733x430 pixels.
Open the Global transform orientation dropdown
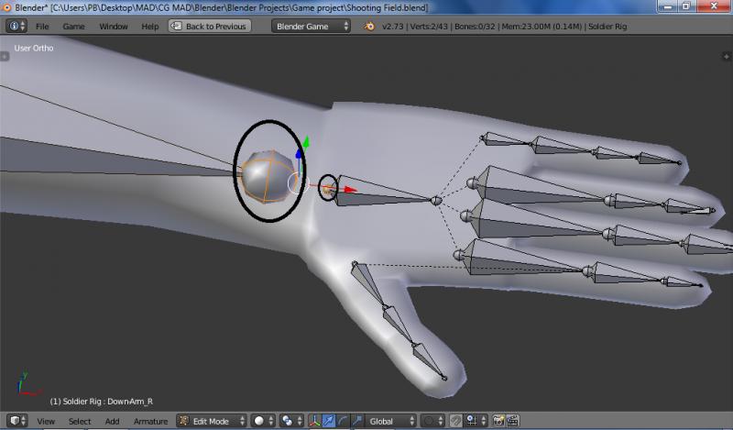(391, 421)
